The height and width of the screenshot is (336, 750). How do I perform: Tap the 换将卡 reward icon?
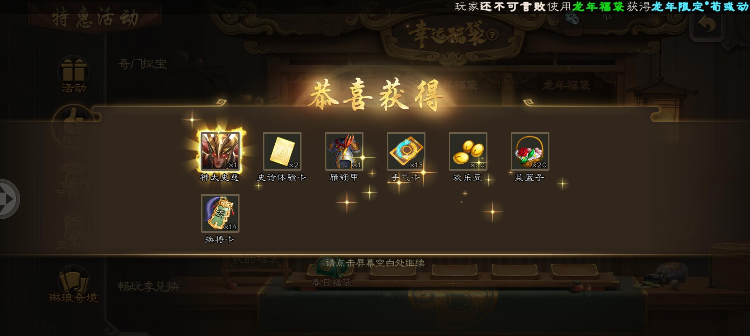(x=220, y=213)
